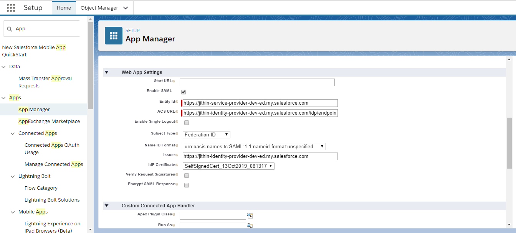Screen dimensions: 516x233
Task: Click the ACS URL input field
Action: (x=260, y=113)
